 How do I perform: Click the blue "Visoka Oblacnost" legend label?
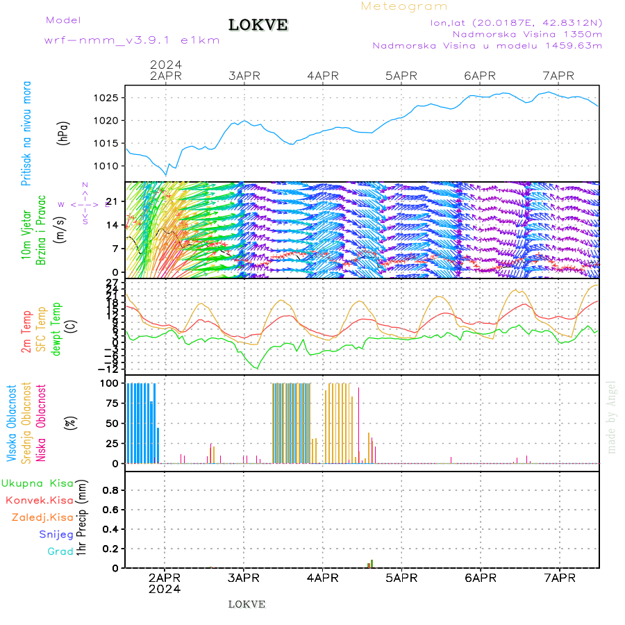point(11,424)
